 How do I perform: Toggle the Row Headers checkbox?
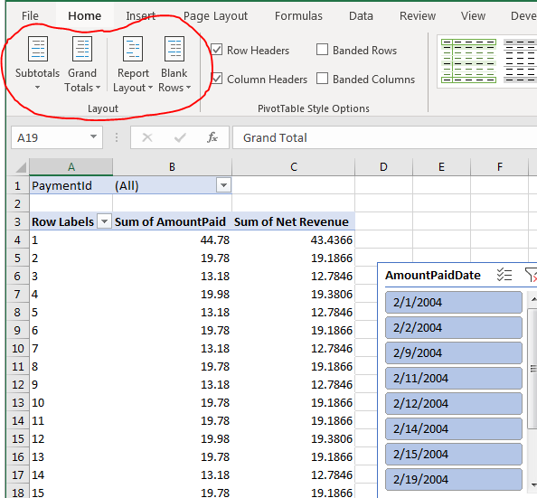tap(216, 50)
